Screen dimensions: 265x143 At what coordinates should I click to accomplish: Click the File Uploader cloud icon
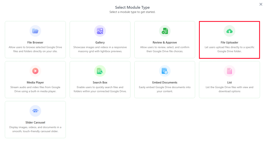229,31
